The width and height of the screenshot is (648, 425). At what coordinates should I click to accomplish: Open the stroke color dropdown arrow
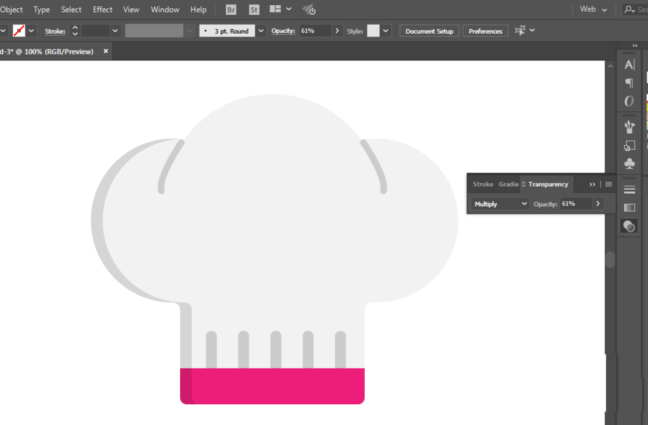tap(31, 30)
